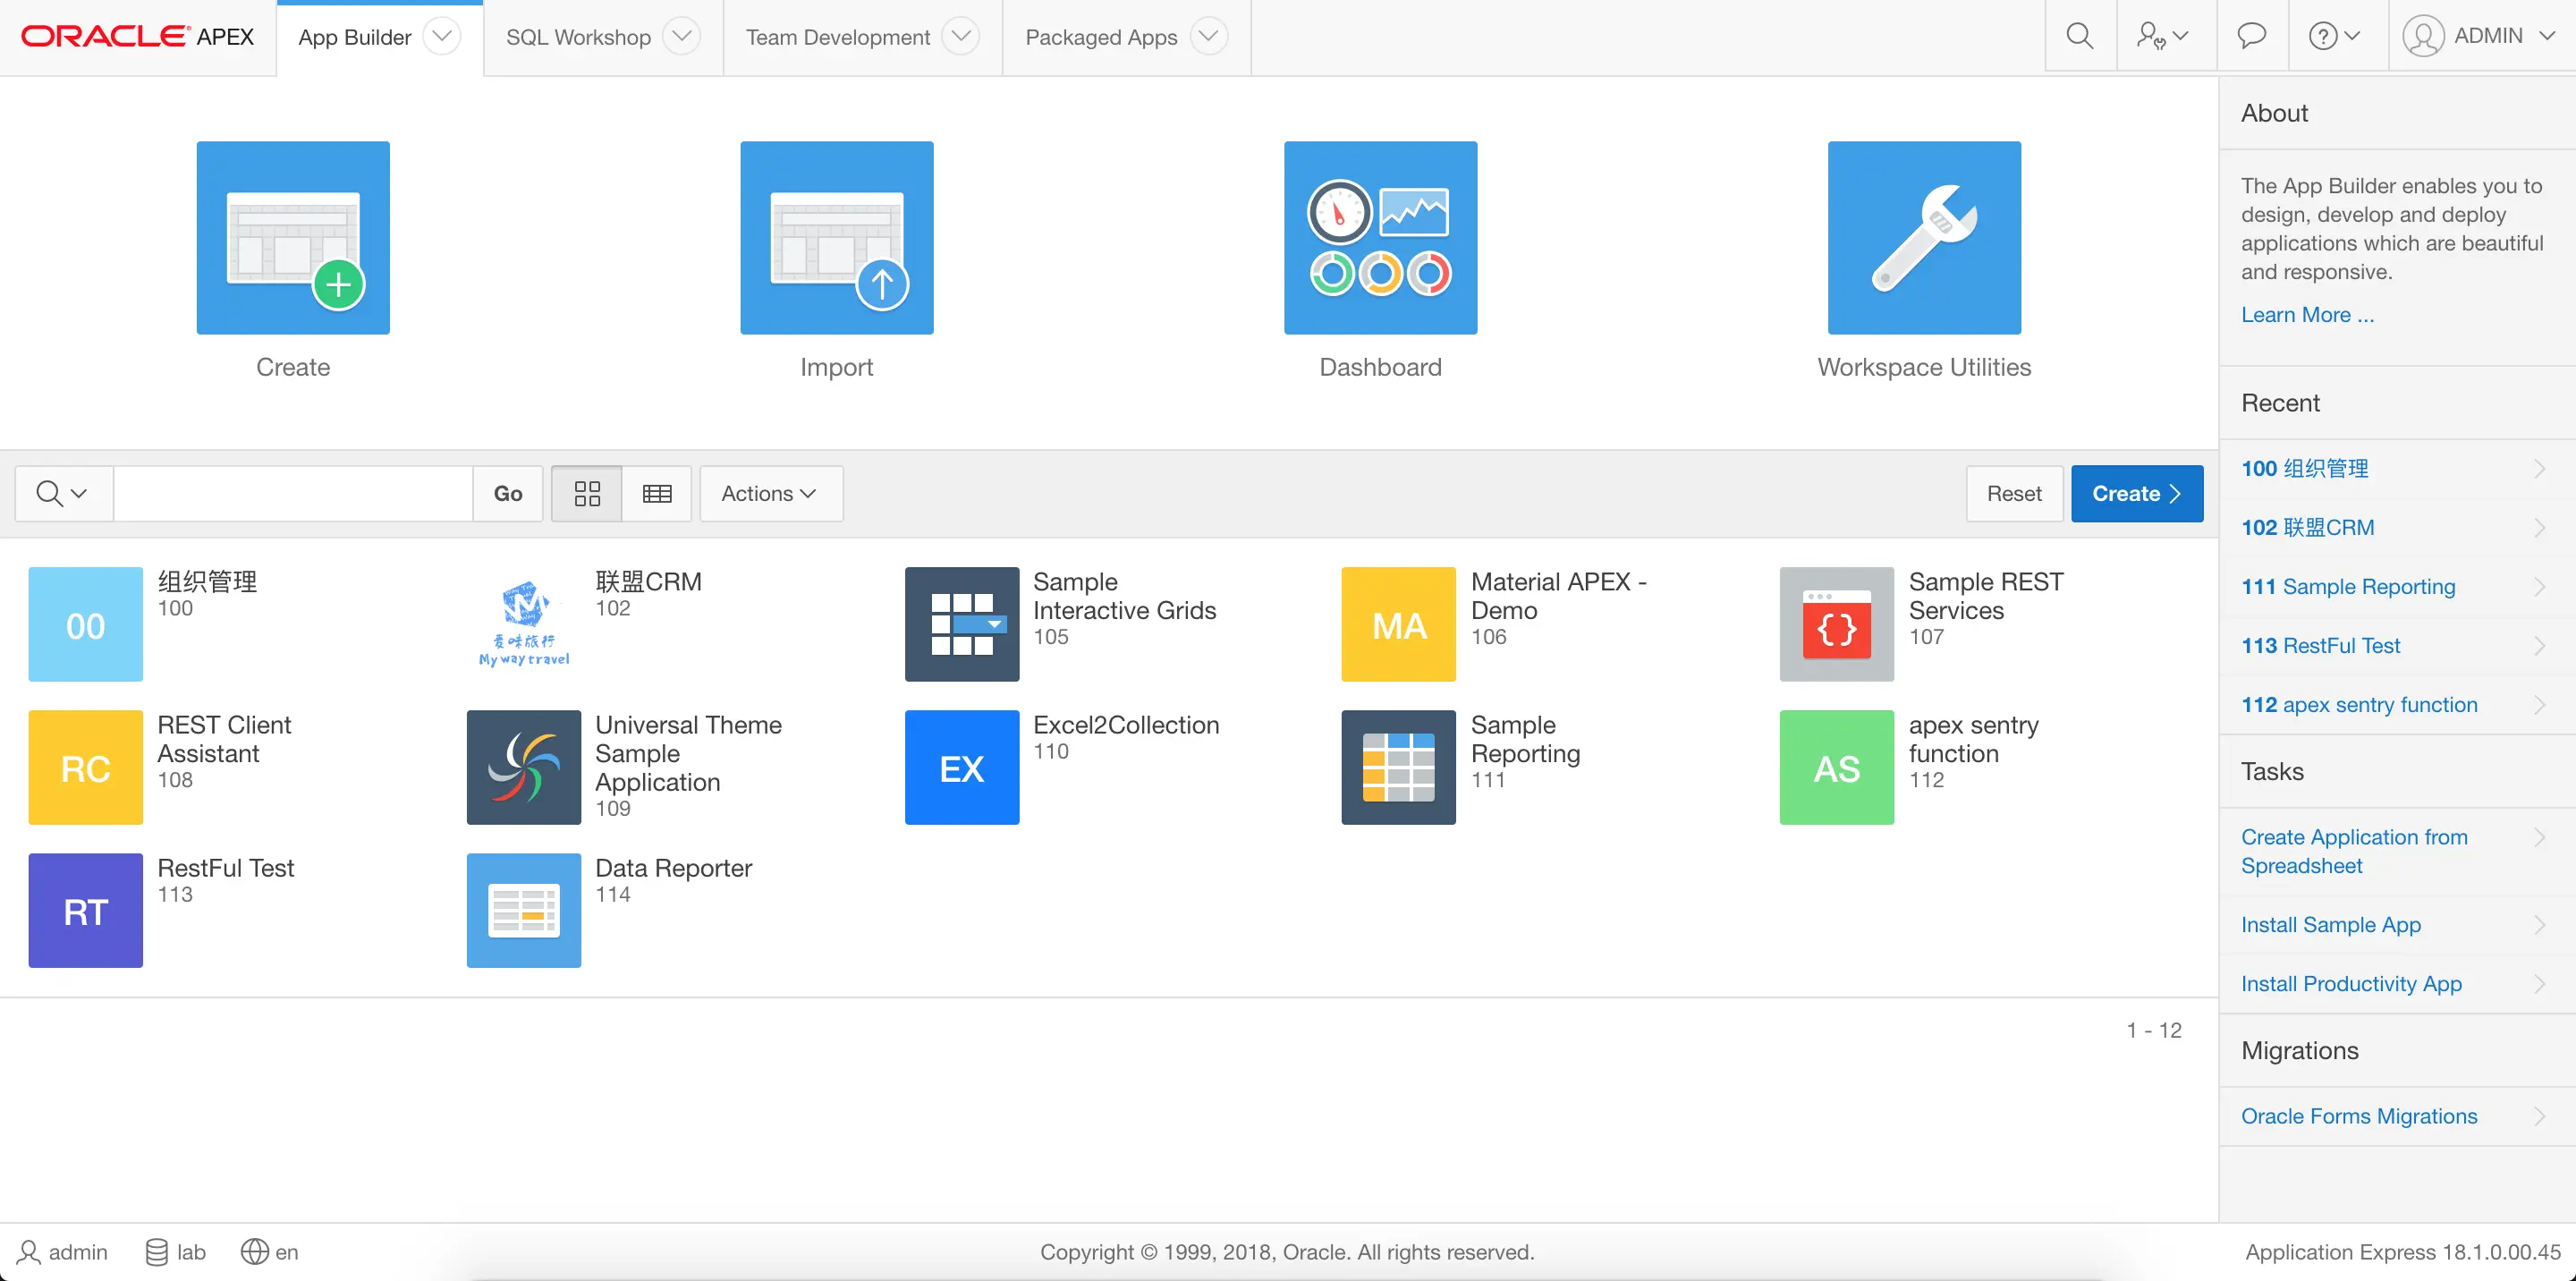This screenshot has width=2576, height=1281.
Task: Open the Packaged Apps tab
Action: pos(1100,37)
